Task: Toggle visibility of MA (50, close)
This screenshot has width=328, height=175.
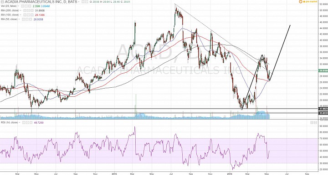Action: 23,20
